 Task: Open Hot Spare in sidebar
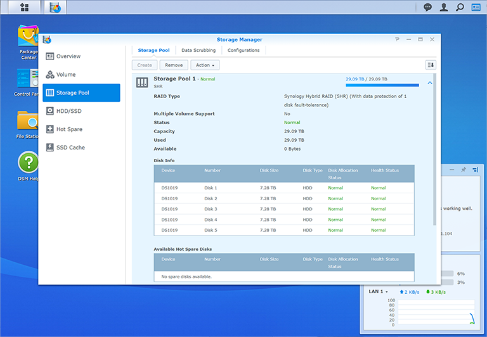pos(81,129)
